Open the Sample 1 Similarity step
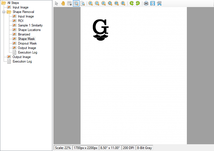Viewport: 214px width, 151px height. [30, 25]
